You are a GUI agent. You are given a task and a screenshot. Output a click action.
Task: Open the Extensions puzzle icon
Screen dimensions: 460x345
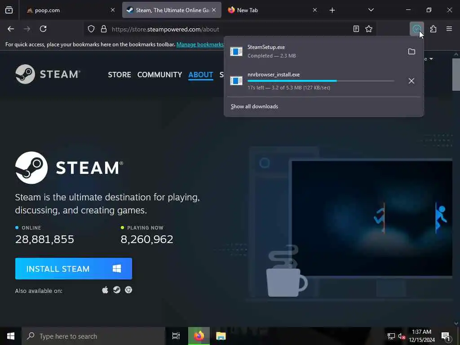tap(433, 29)
